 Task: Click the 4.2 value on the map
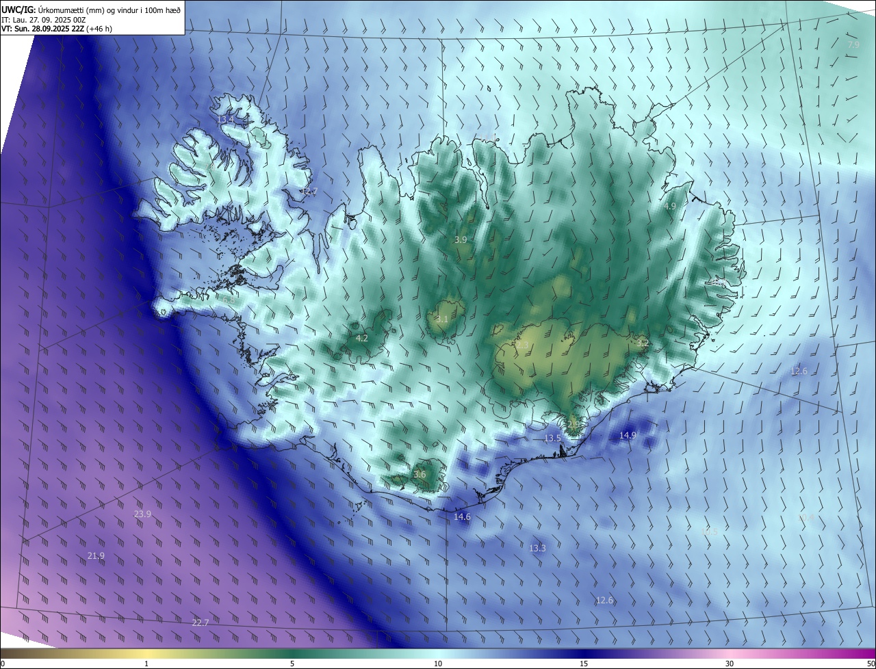coord(362,338)
